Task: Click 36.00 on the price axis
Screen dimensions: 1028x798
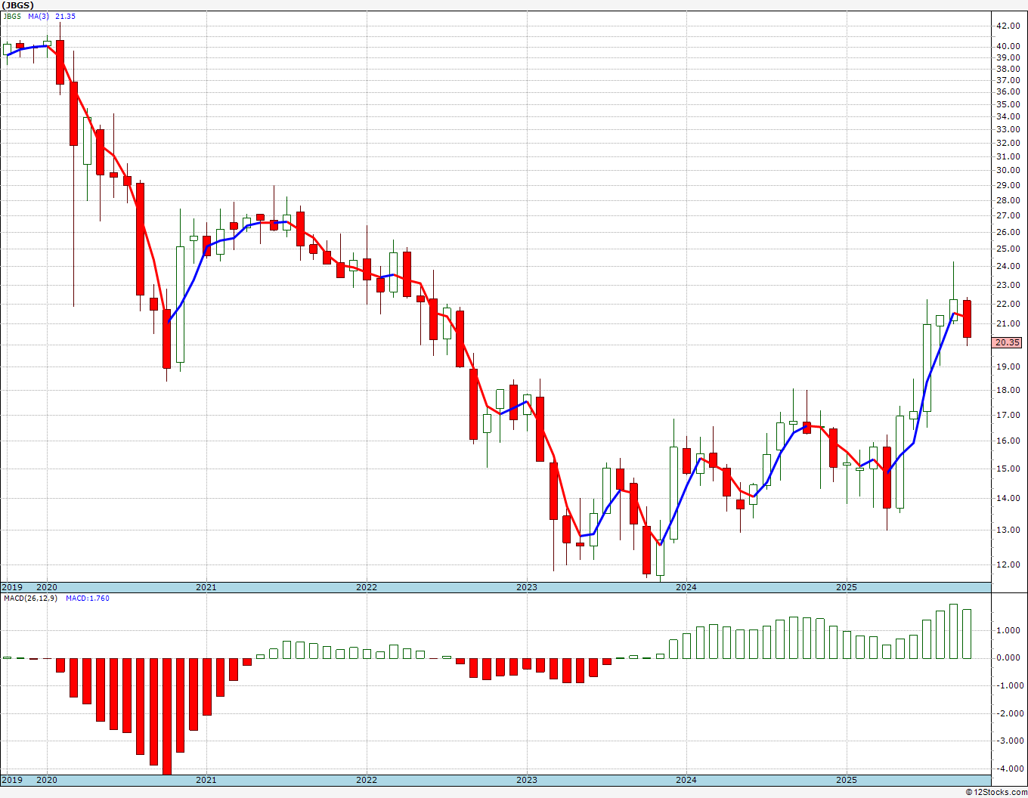Action: click(1008, 92)
